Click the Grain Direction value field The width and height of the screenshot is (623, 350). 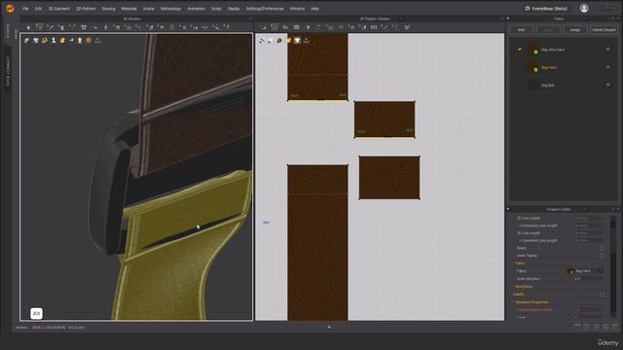589,279
